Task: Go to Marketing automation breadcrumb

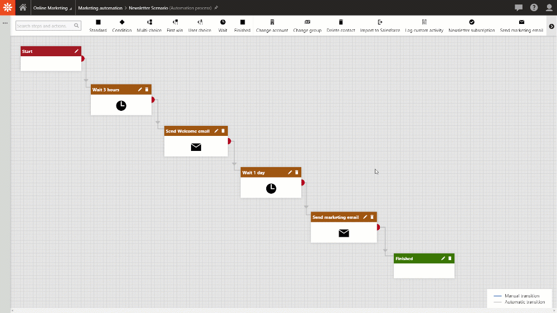Action: pos(100,8)
